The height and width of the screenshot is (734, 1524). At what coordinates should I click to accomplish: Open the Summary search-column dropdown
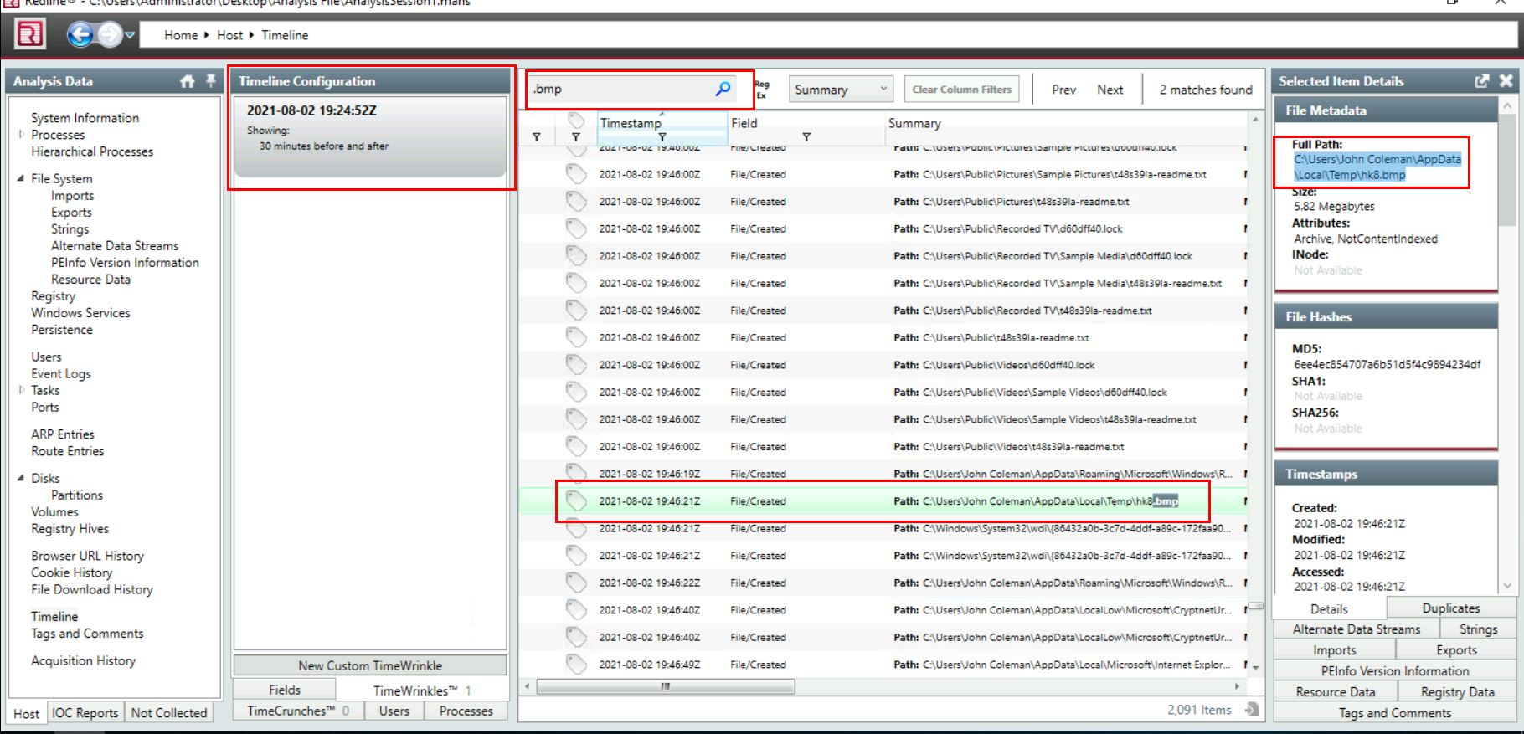pyautogui.click(x=840, y=90)
